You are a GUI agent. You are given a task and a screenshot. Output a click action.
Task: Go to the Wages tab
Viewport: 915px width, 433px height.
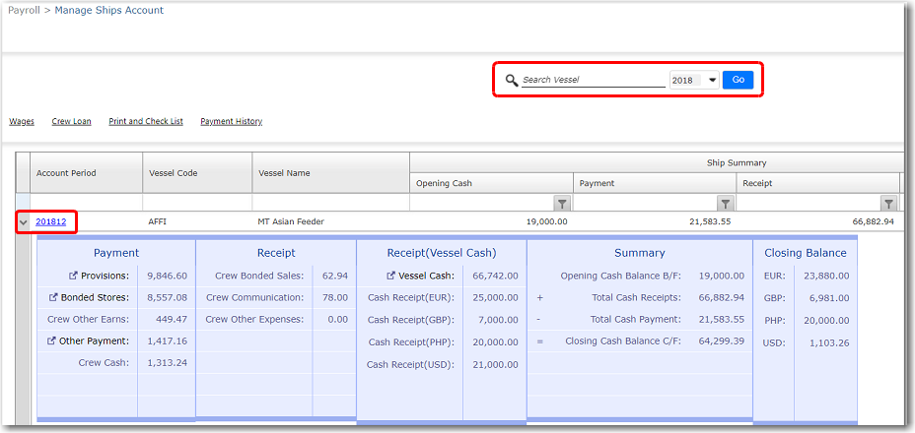tap(22, 122)
